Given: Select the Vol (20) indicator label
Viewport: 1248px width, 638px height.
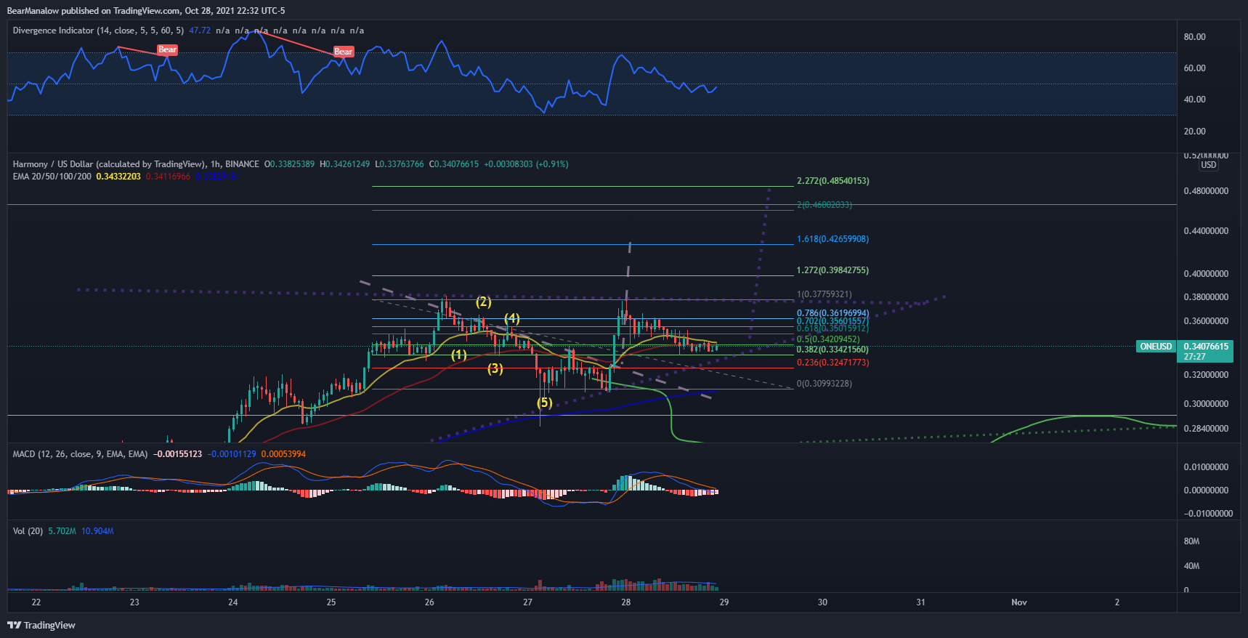Looking at the screenshot, I should coord(28,531).
